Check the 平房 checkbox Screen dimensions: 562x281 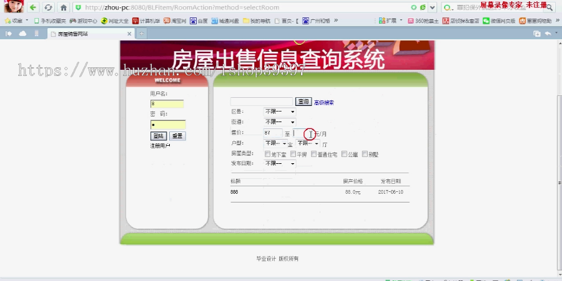(x=293, y=154)
